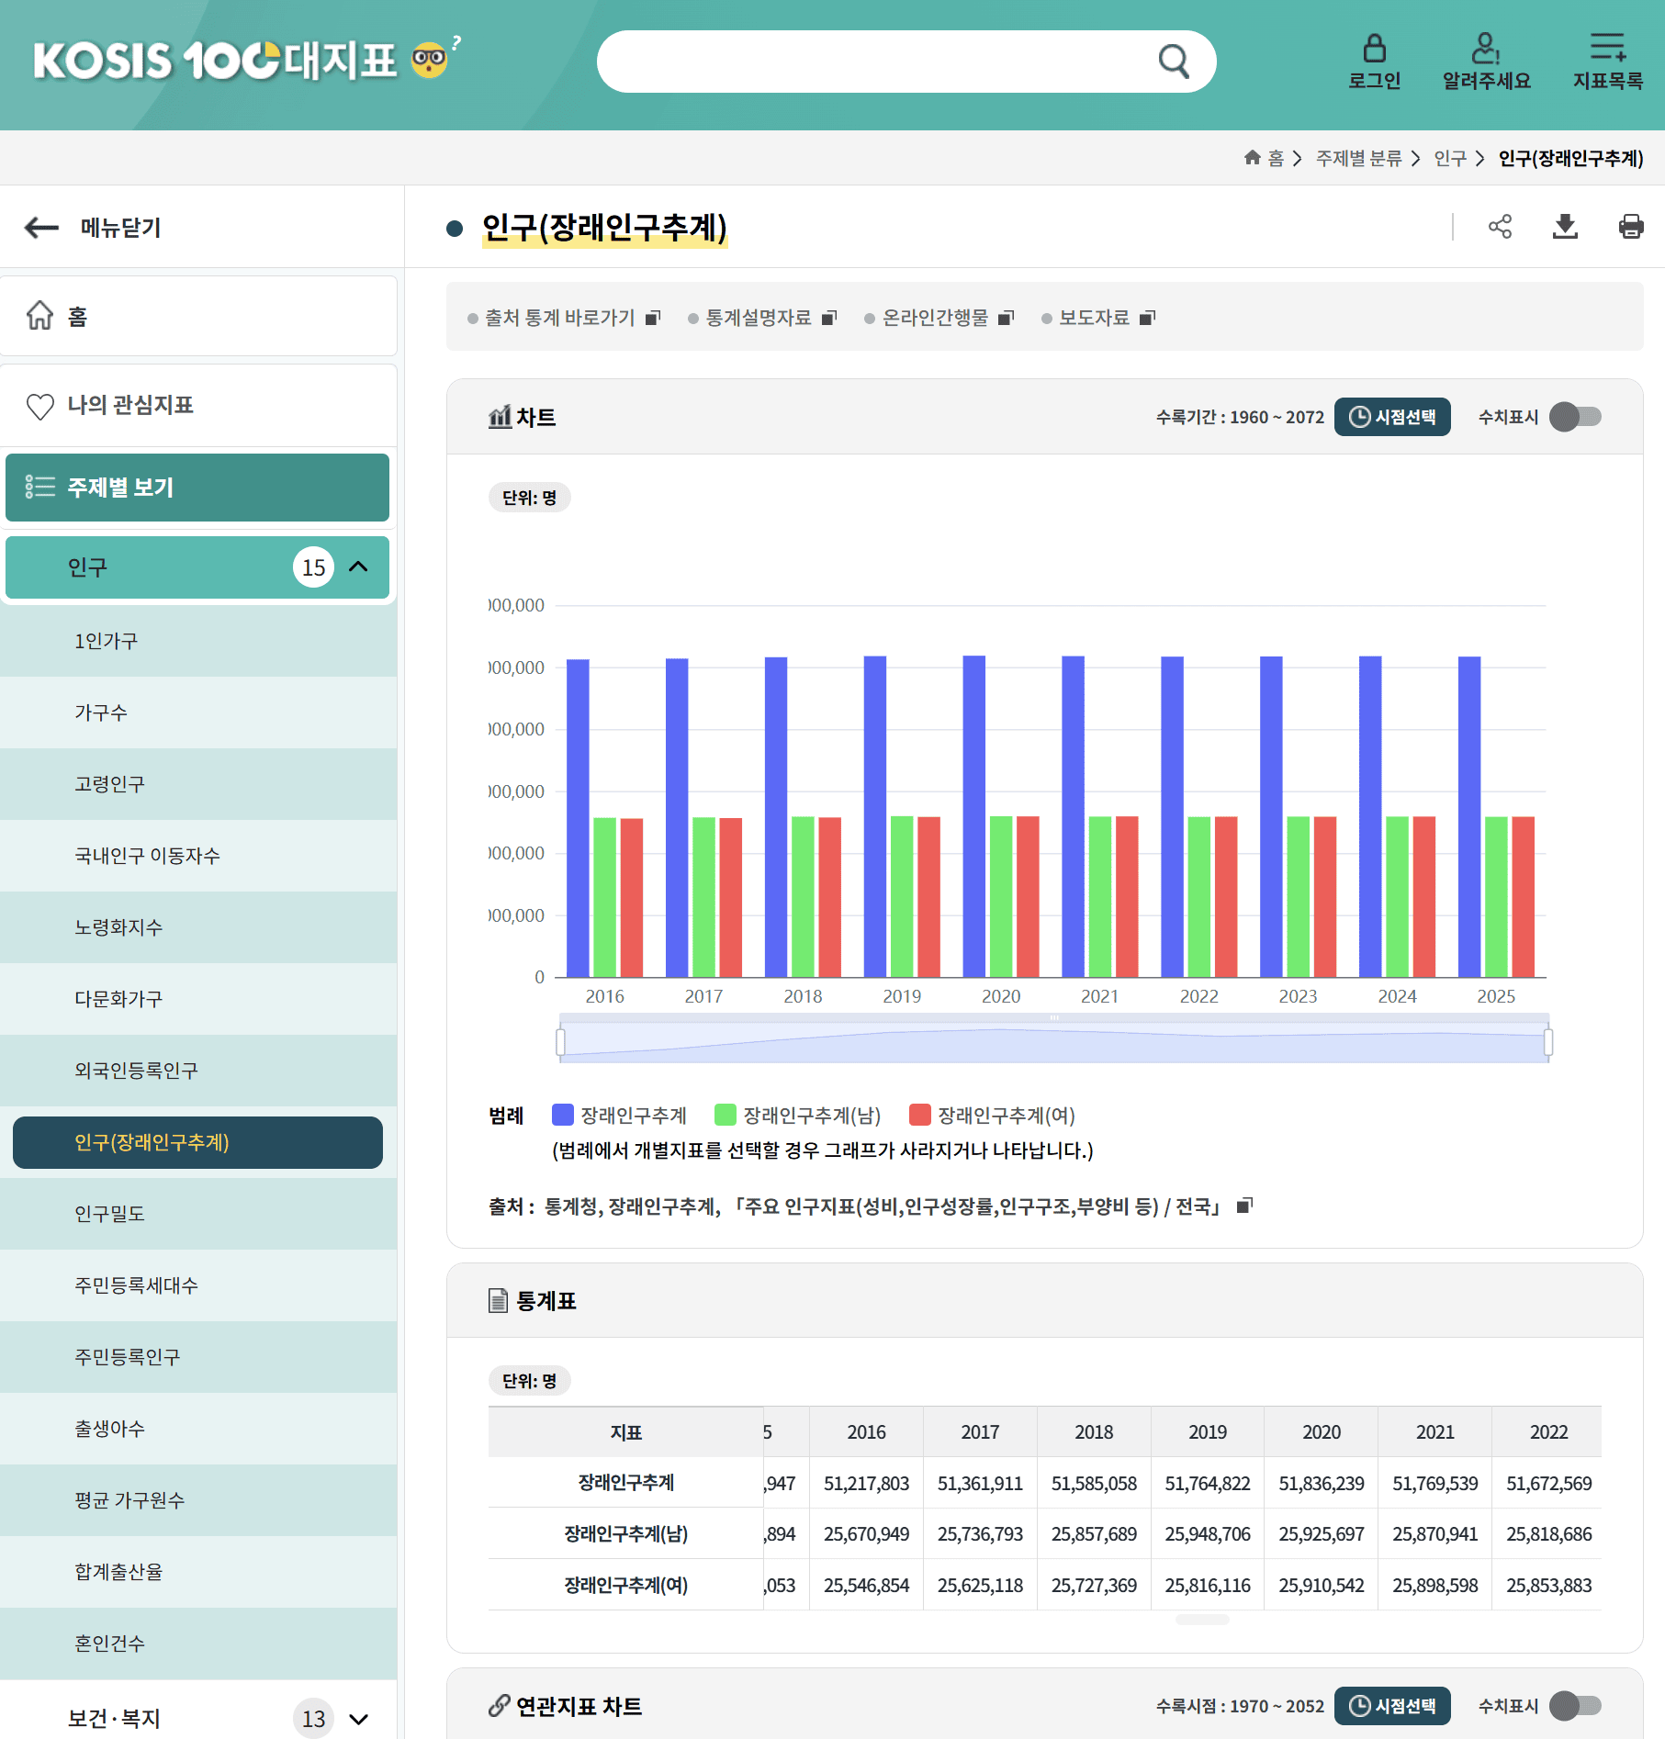The height and width of the screenshot is (1739, 1665).
Task: Open the 보도자료 link
Action: coord(1097,318)
